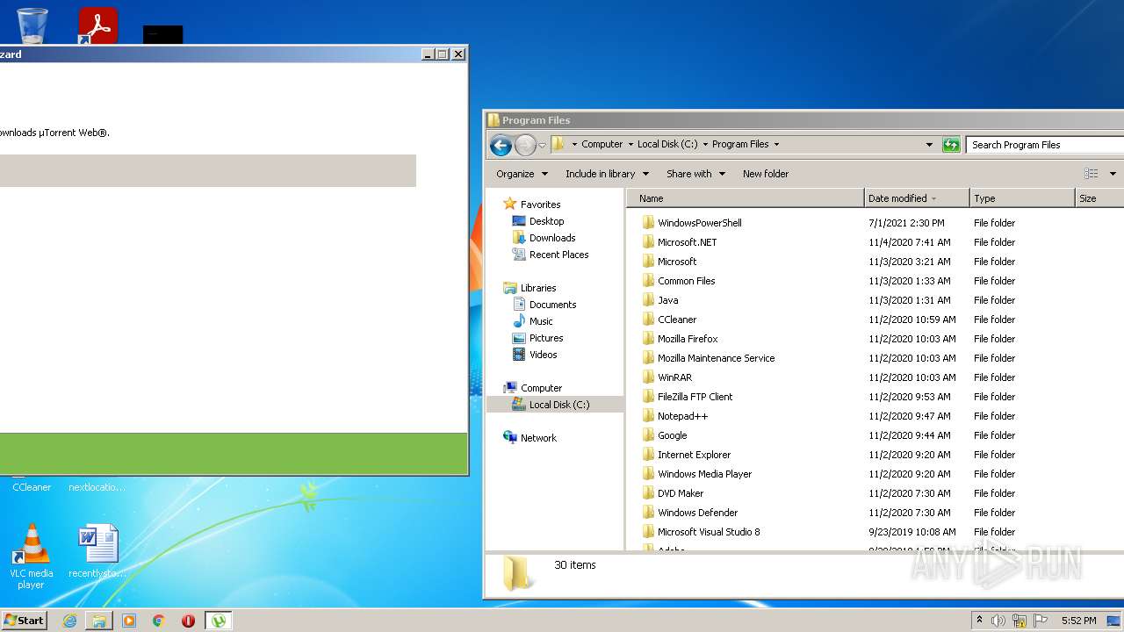Select Computer in navigation pane

coord(541,388)
